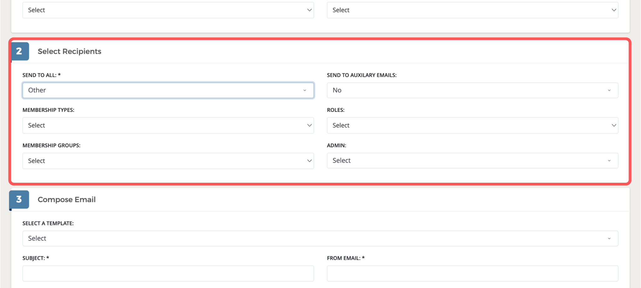Viewport: 641px width, 288px height.
Task: Open the Membership Groups select box
Action: tap(168, 161)
